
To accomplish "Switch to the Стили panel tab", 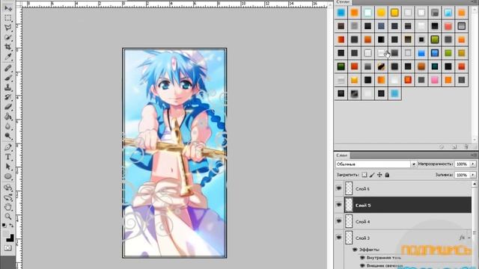I will click(x=343, y=1).
